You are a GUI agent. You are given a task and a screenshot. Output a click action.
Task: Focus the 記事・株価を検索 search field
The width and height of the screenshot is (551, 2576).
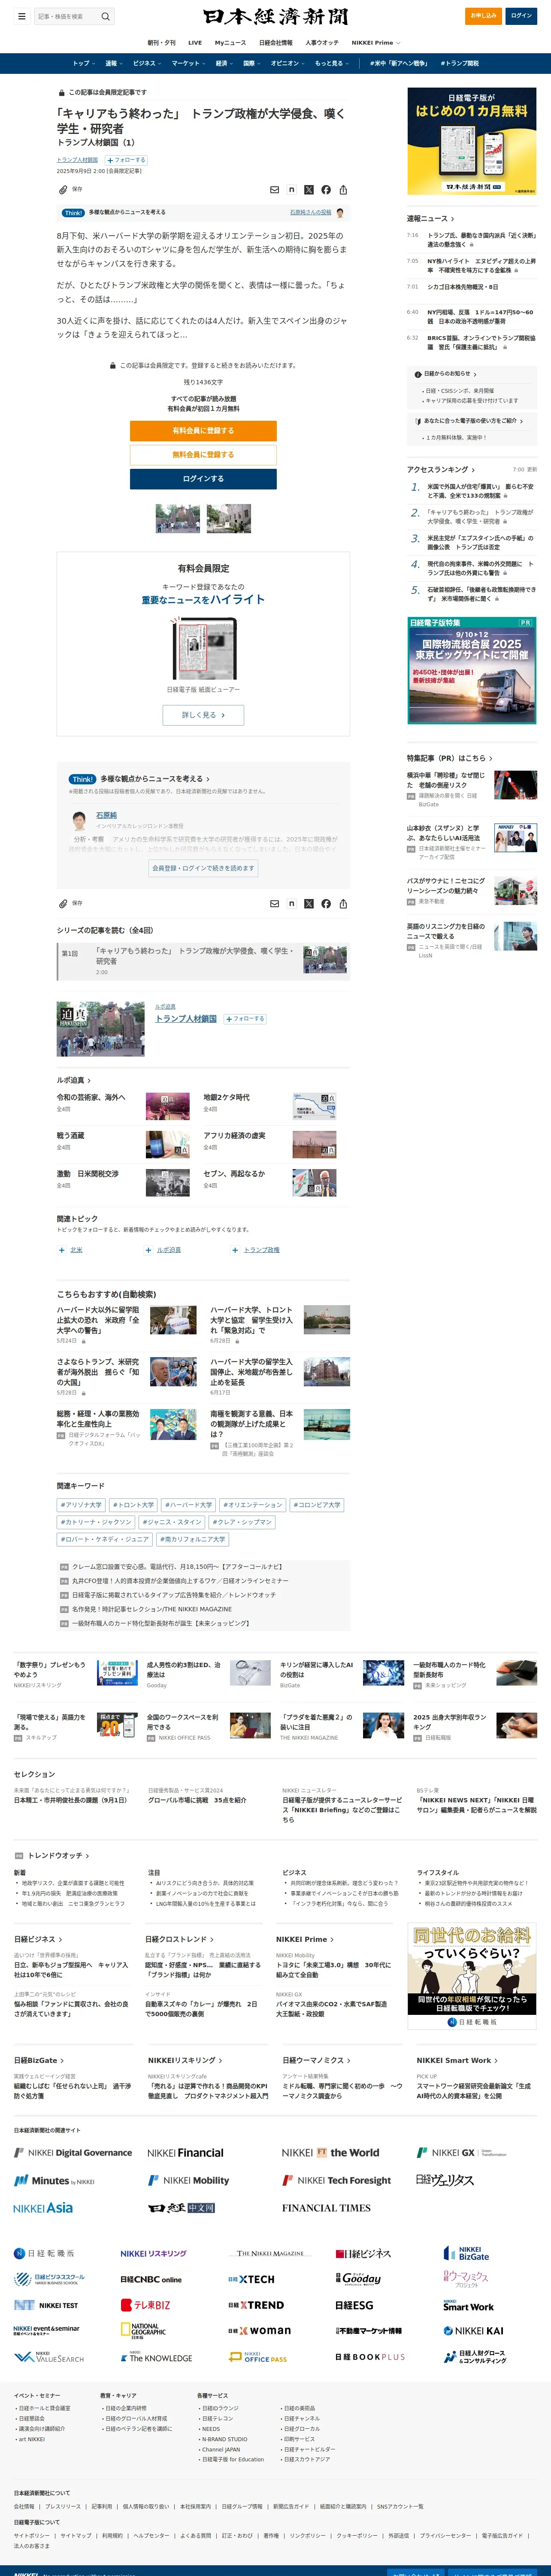click(x=66, y=16)
